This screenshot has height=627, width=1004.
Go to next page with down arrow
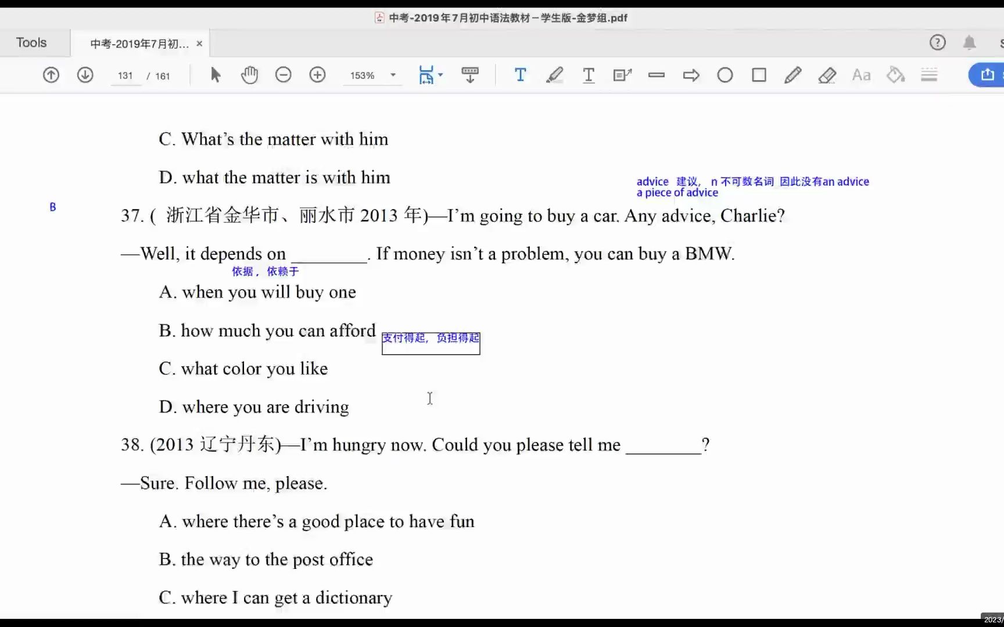tap(85, 75)
